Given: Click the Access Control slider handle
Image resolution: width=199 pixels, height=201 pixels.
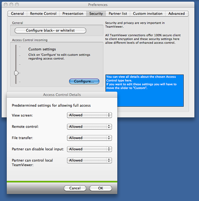Looking at the screenshot, I should tap(16, 73).
